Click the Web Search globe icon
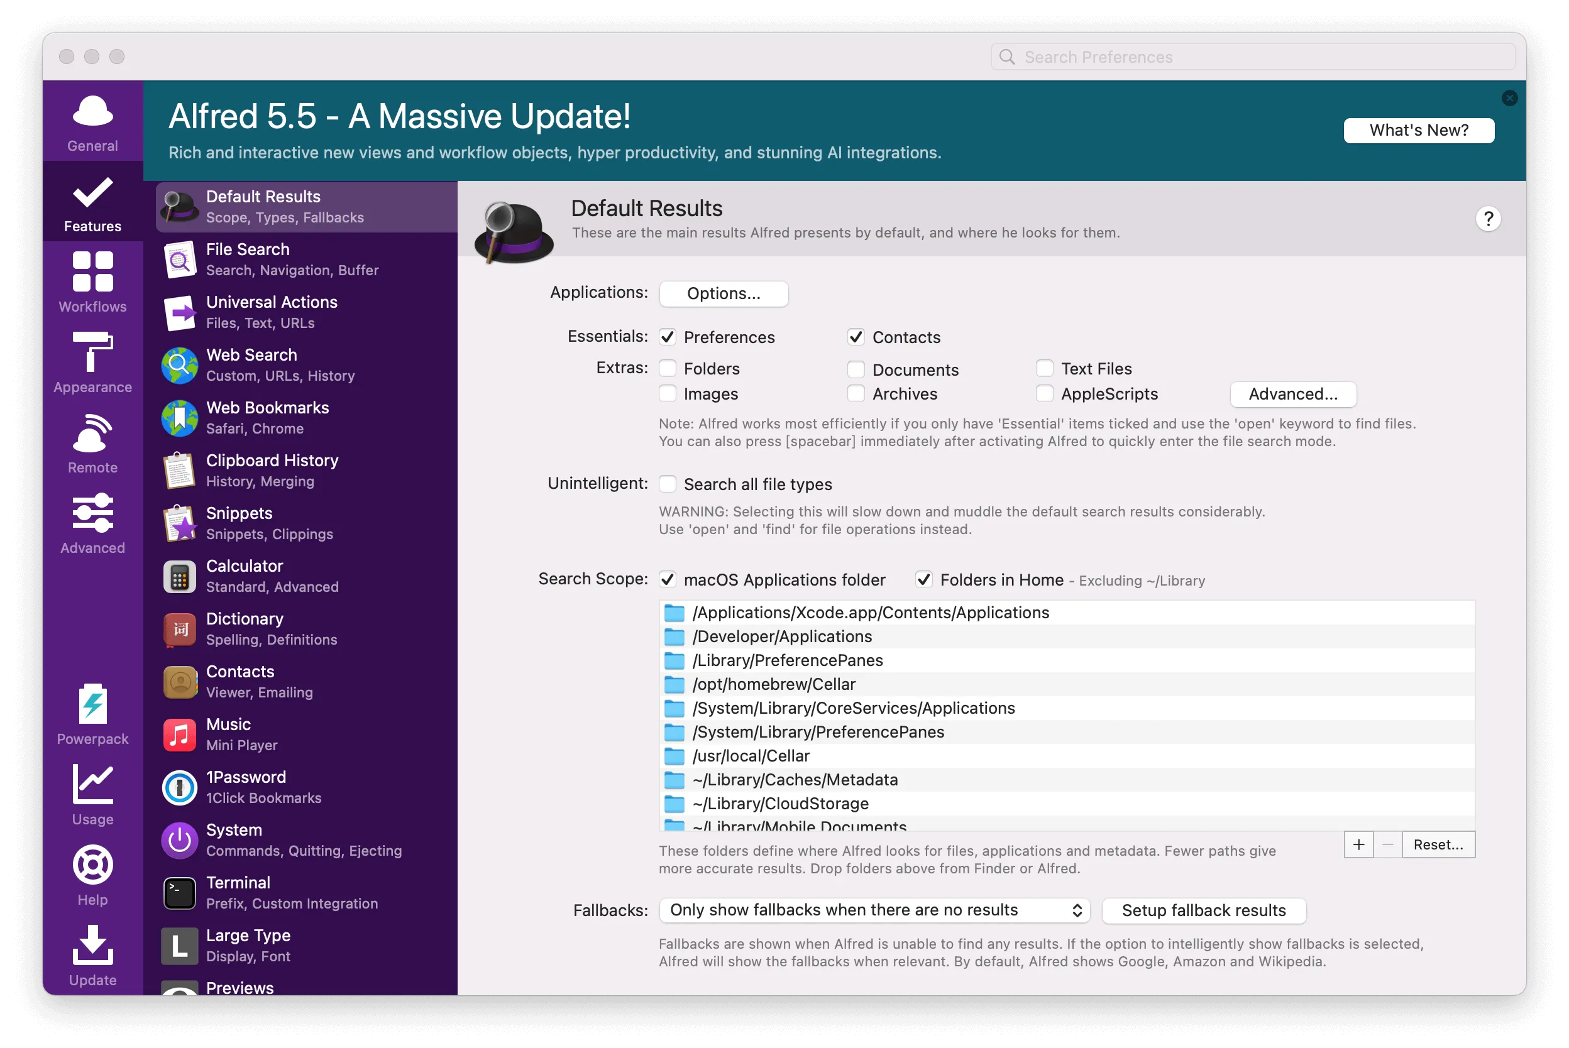This screenshot has height=1048, width=1569. click(x=179, y=365)
